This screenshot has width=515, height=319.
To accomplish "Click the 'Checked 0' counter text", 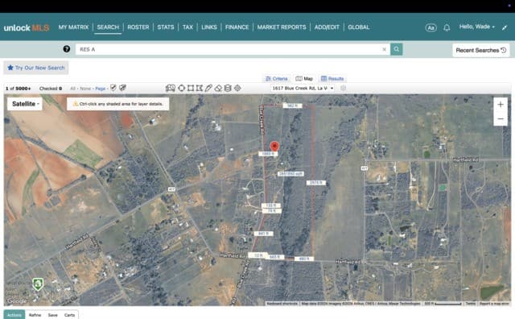I will 51,89.
